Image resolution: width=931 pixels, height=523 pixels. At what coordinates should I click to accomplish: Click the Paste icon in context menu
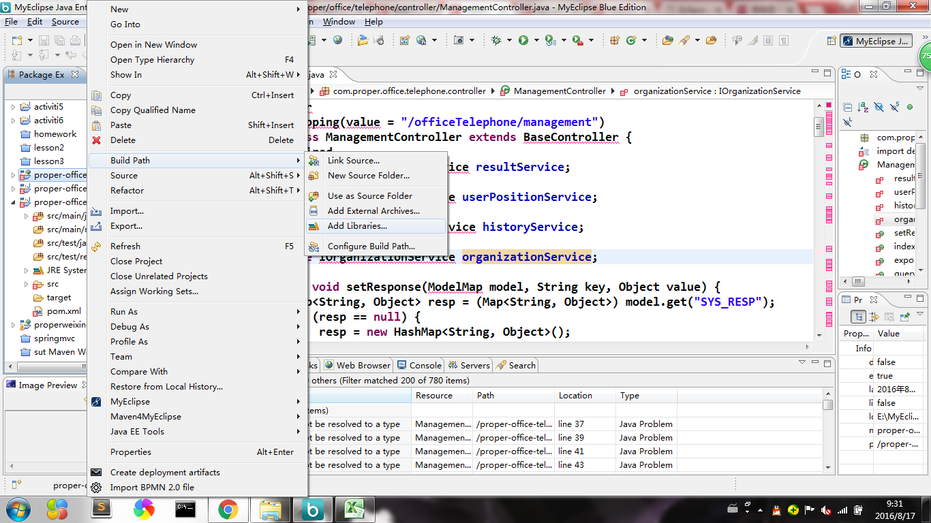(97, 125)
